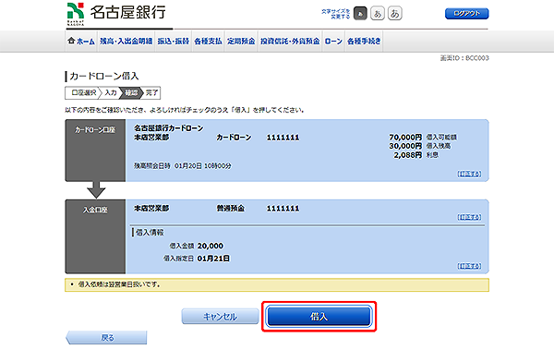
Task: Click the 30,000円 borrowing balance
Action: [405, 146]
